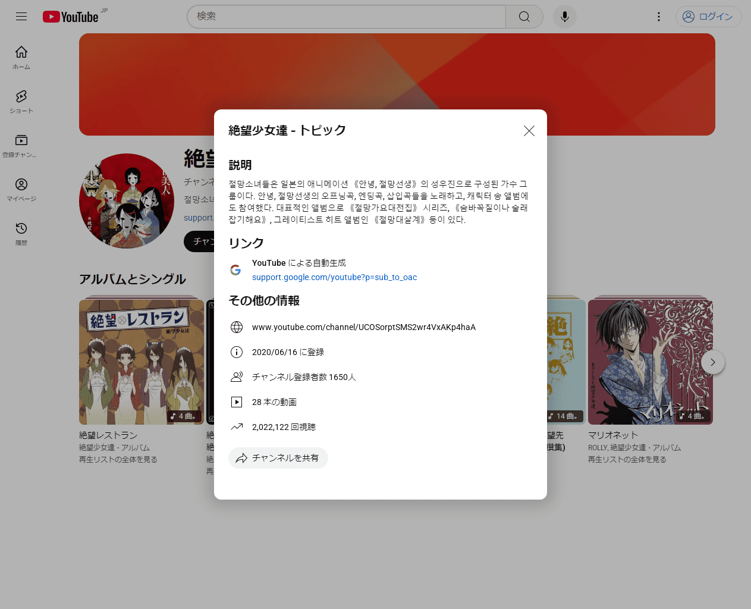Click the channel avatar image
Viewport: 751px width, 609px height.
tap(127, 201)
